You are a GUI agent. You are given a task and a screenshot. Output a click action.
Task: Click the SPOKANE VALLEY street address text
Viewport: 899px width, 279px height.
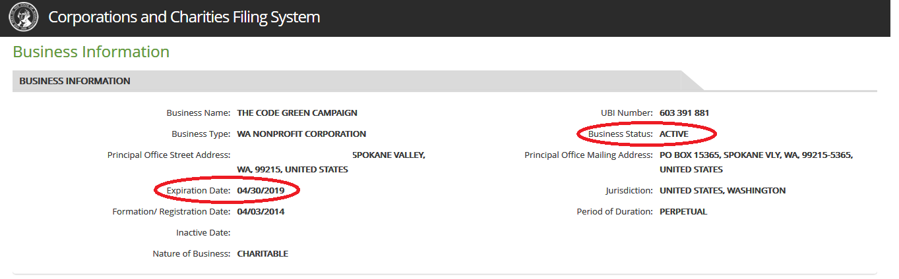coord(388,155)
